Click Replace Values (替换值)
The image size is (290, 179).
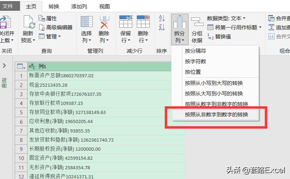coord(219,37)
